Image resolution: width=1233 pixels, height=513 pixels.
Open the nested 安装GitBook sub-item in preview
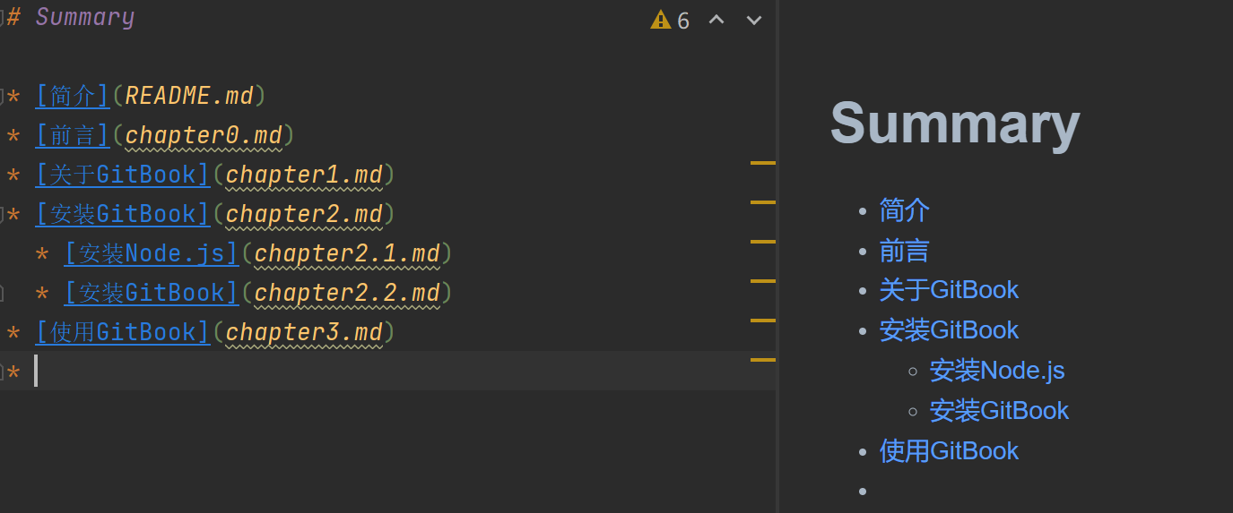999,410
